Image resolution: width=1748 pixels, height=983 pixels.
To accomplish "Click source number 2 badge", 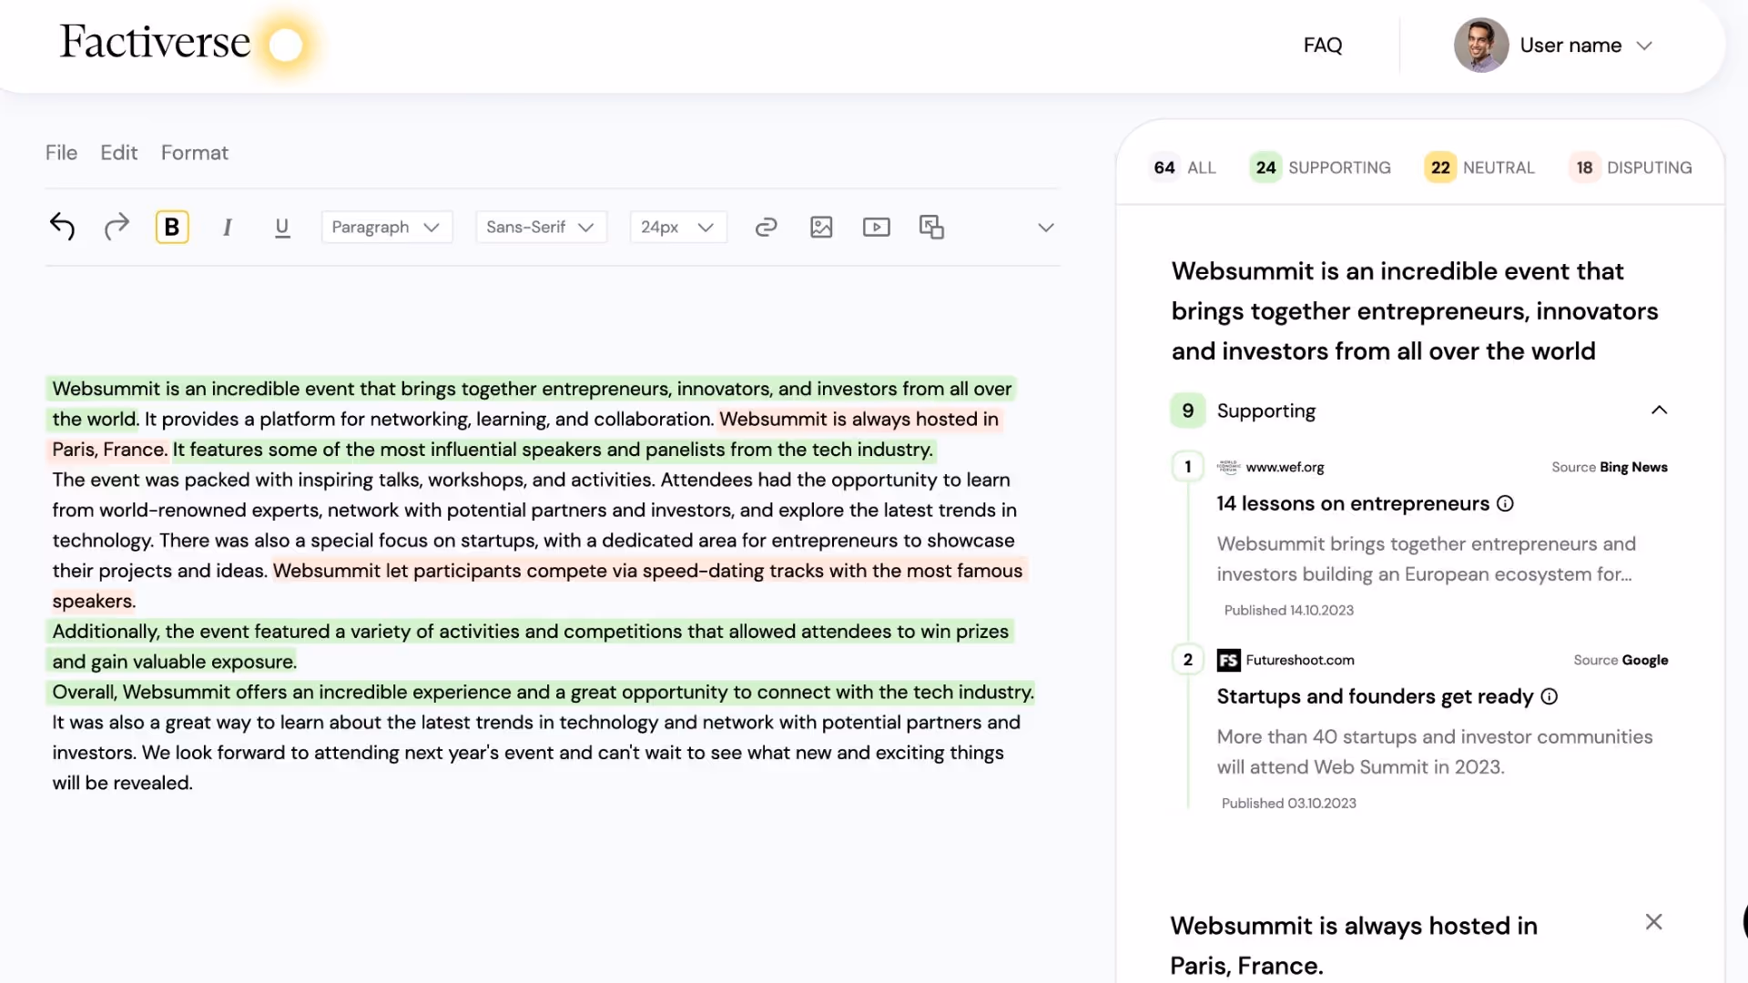I will click(1187, 660).
